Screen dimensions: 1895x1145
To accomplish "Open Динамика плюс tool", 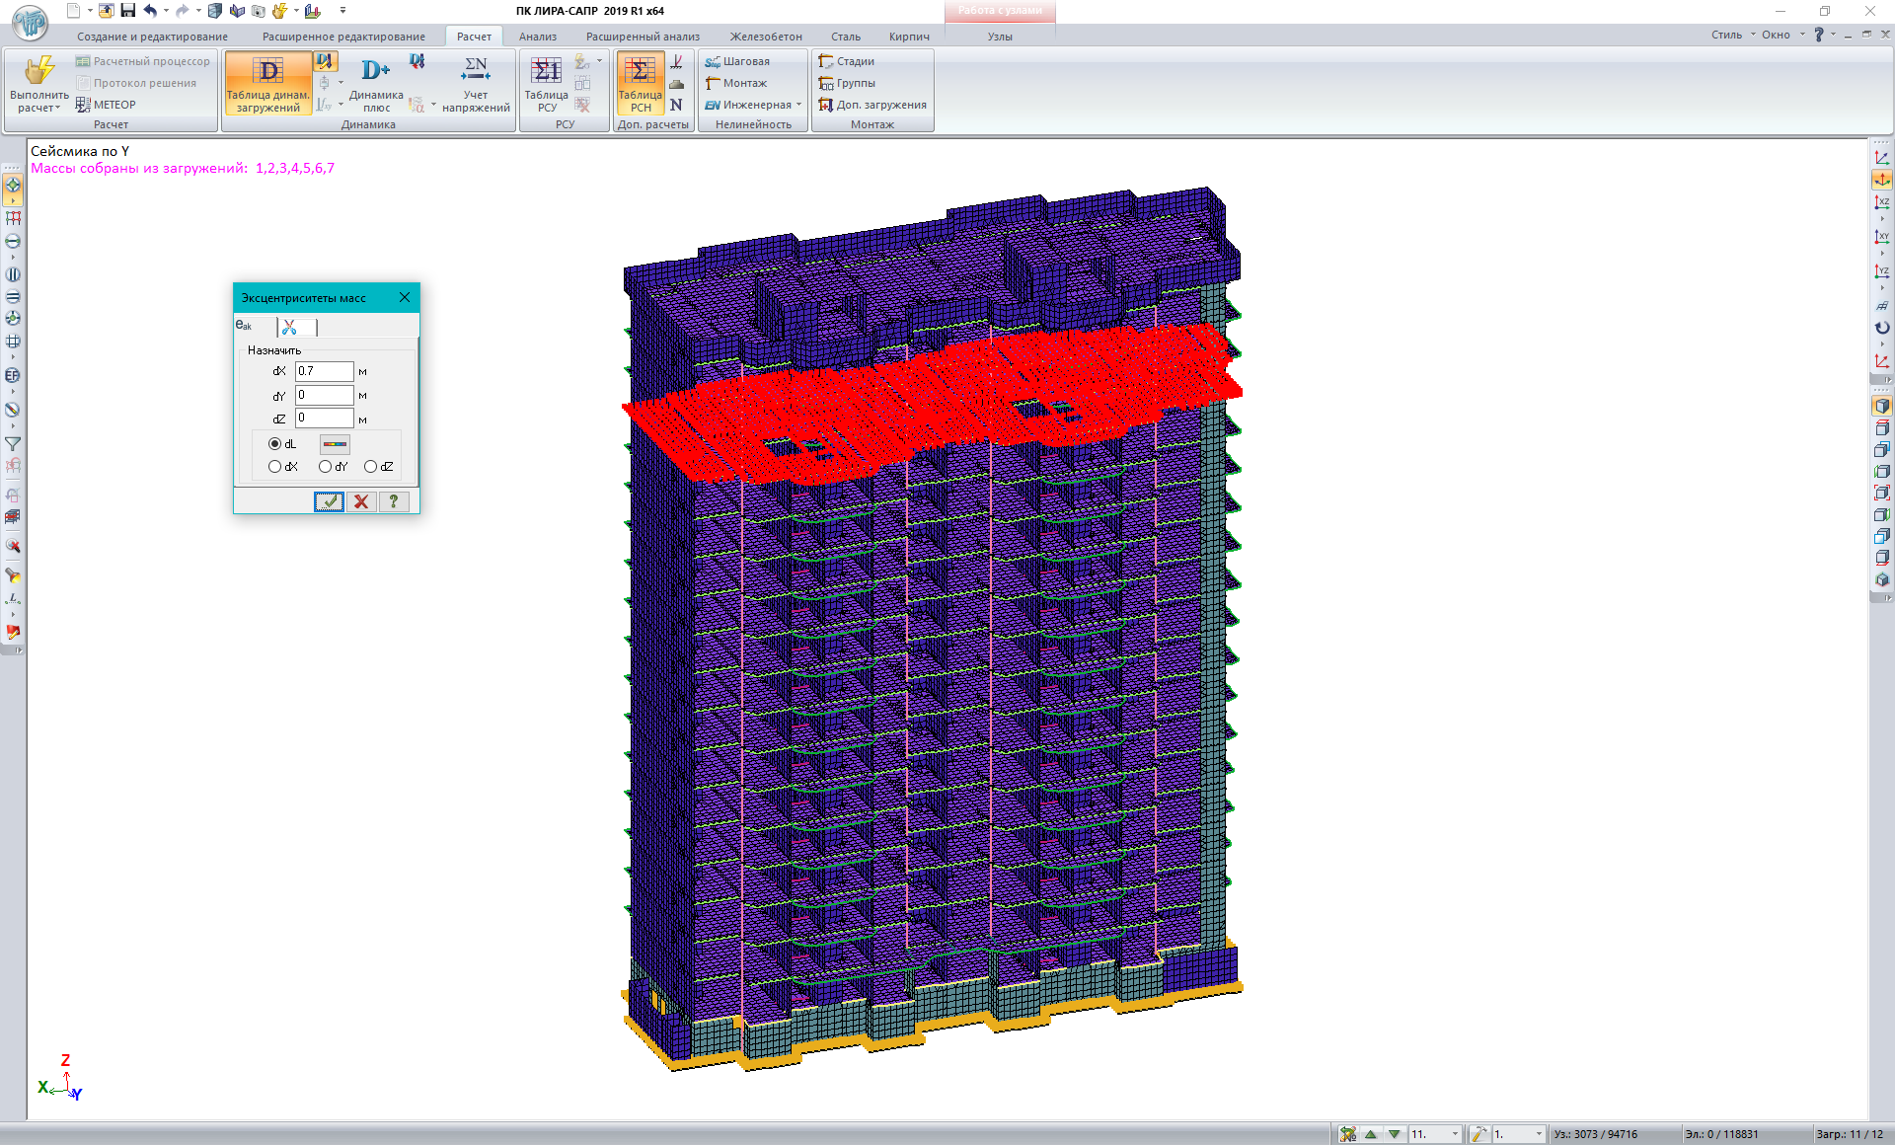I will [376, 84].
